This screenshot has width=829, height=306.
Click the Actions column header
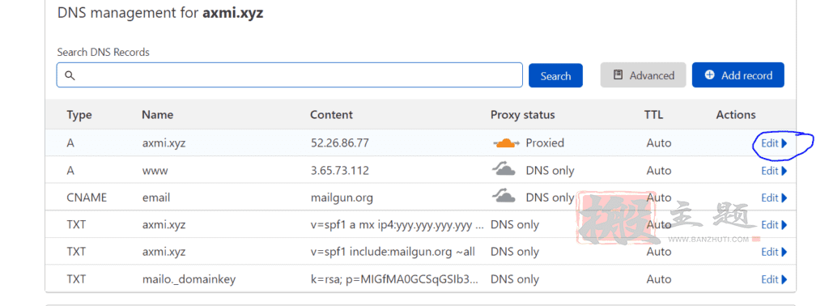coord(736,115)
